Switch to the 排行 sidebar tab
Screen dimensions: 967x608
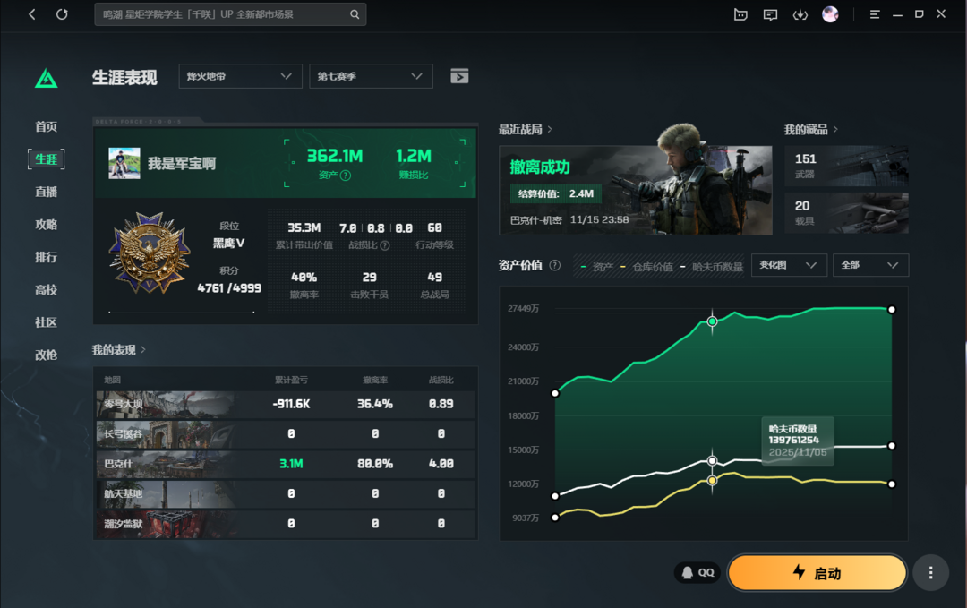coord(47,257)
